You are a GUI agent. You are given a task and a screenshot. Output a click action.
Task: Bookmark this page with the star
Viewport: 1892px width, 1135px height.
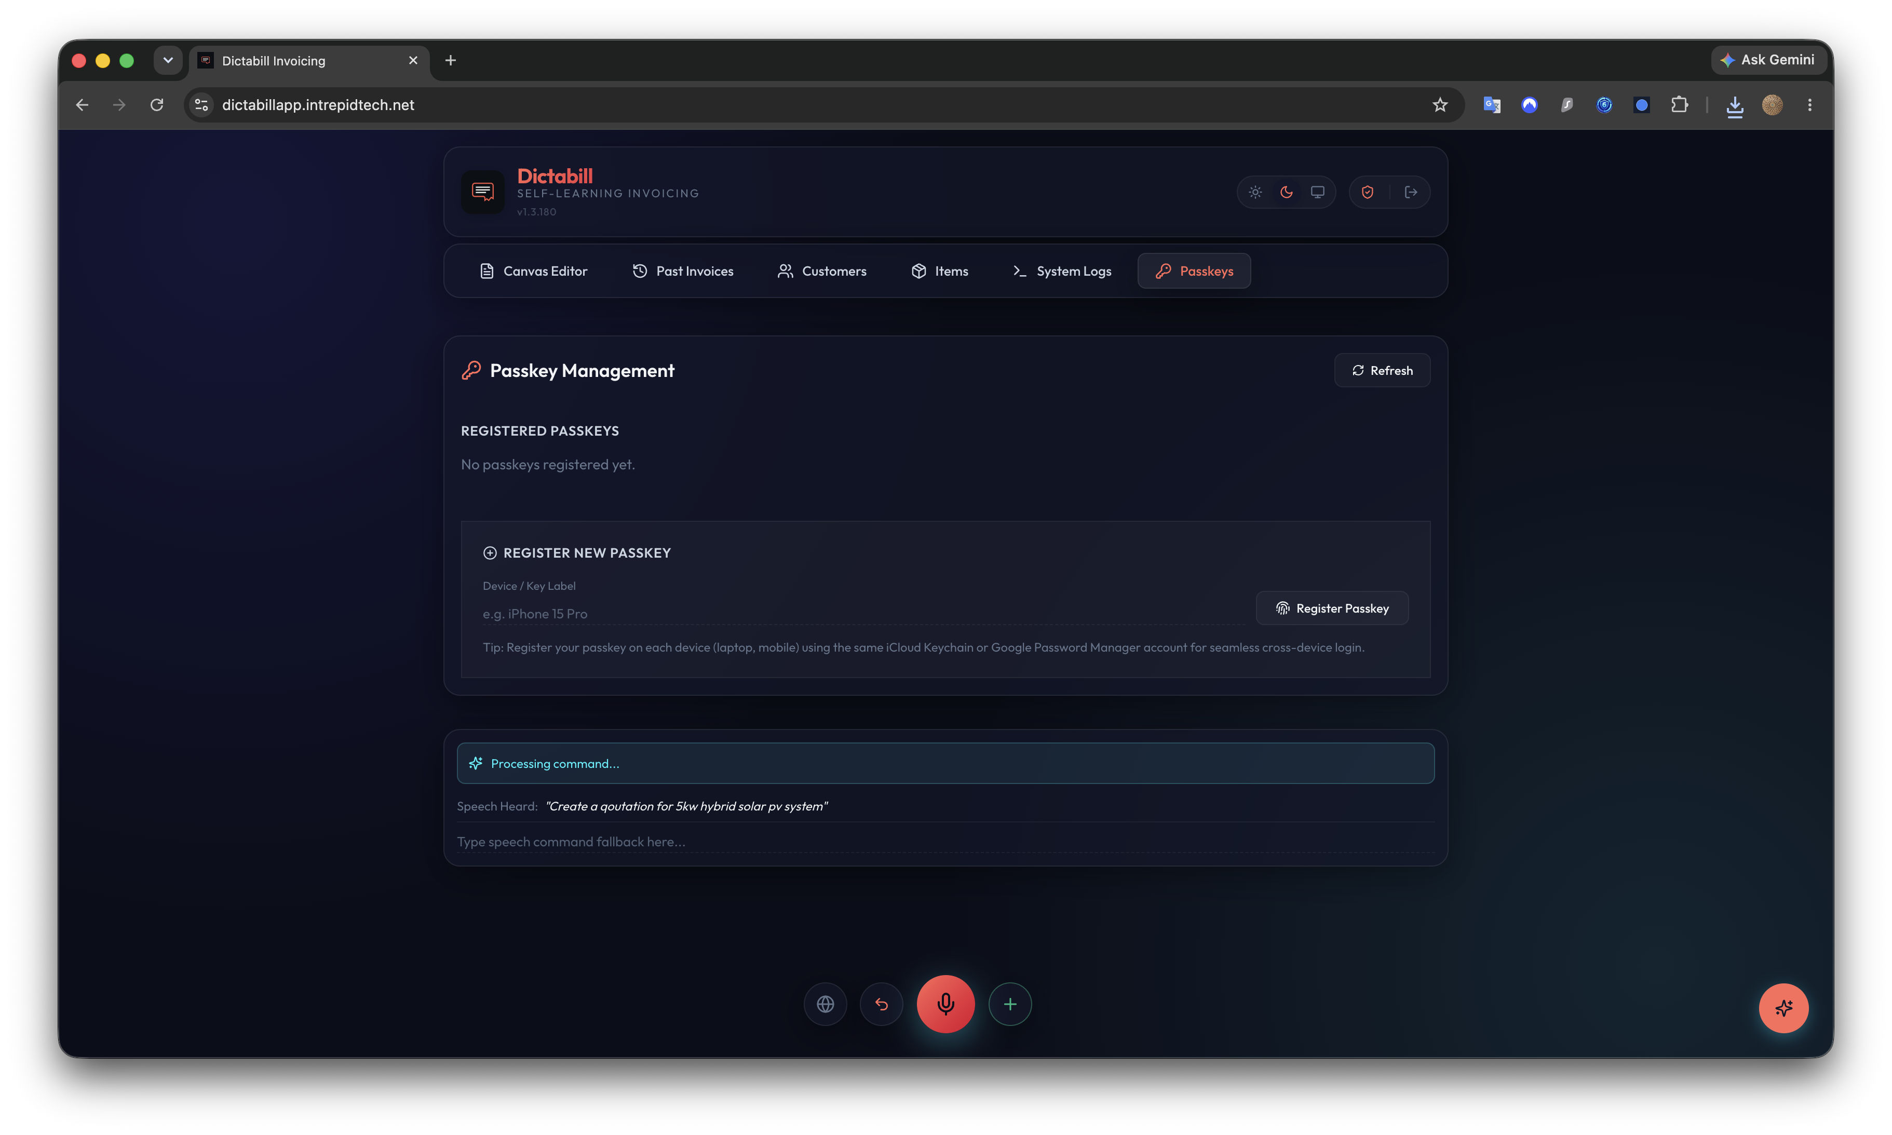1440,105
